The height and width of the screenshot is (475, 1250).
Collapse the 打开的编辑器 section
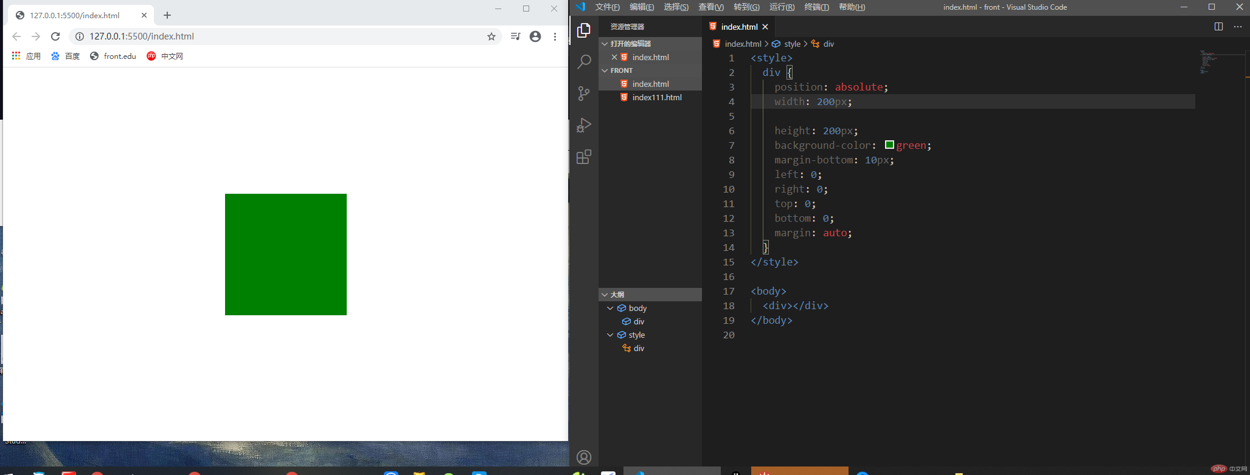(x=605, y=44)
